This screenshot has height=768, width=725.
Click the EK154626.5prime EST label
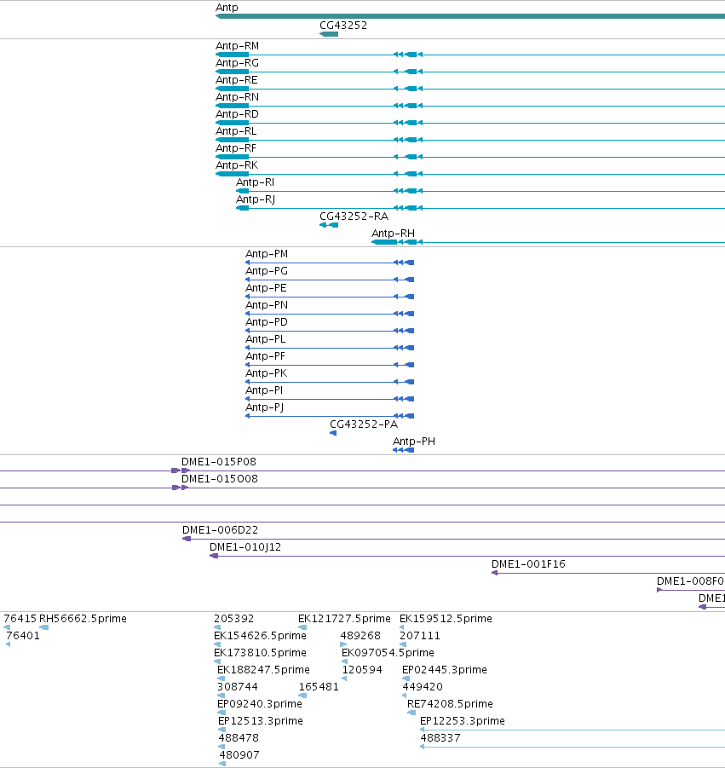[x=261, y=636]
